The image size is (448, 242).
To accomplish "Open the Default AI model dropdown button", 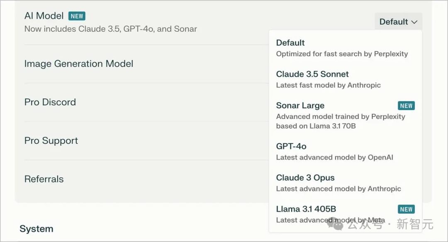I will pyautogui.click(x=398, y=22).
